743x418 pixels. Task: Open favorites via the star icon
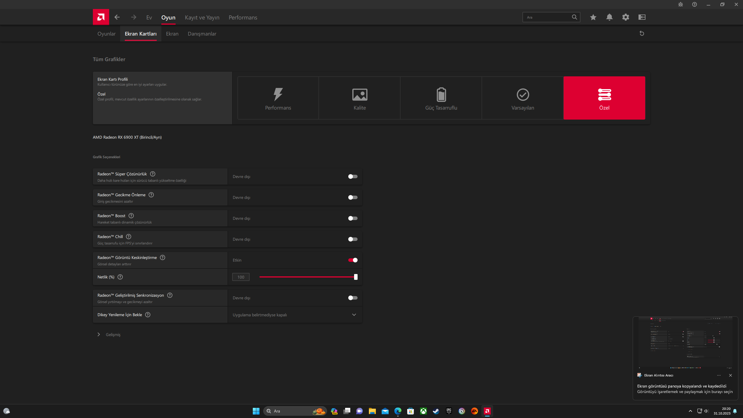pyautogui.click(x=593, y=17)
